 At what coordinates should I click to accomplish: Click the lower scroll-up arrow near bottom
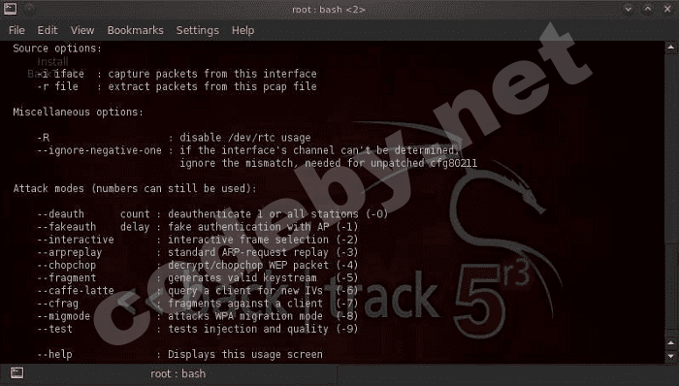pyautogui.click(x=671, y=343)
